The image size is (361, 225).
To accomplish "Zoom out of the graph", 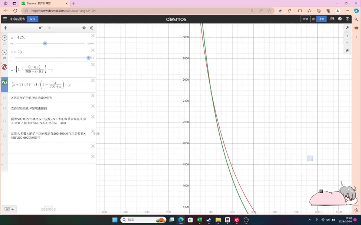I will (x=347, y=43).
